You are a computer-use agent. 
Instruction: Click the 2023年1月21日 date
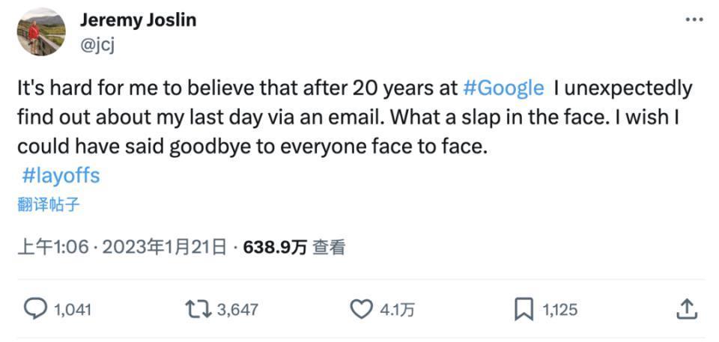(x=164, y=248)
